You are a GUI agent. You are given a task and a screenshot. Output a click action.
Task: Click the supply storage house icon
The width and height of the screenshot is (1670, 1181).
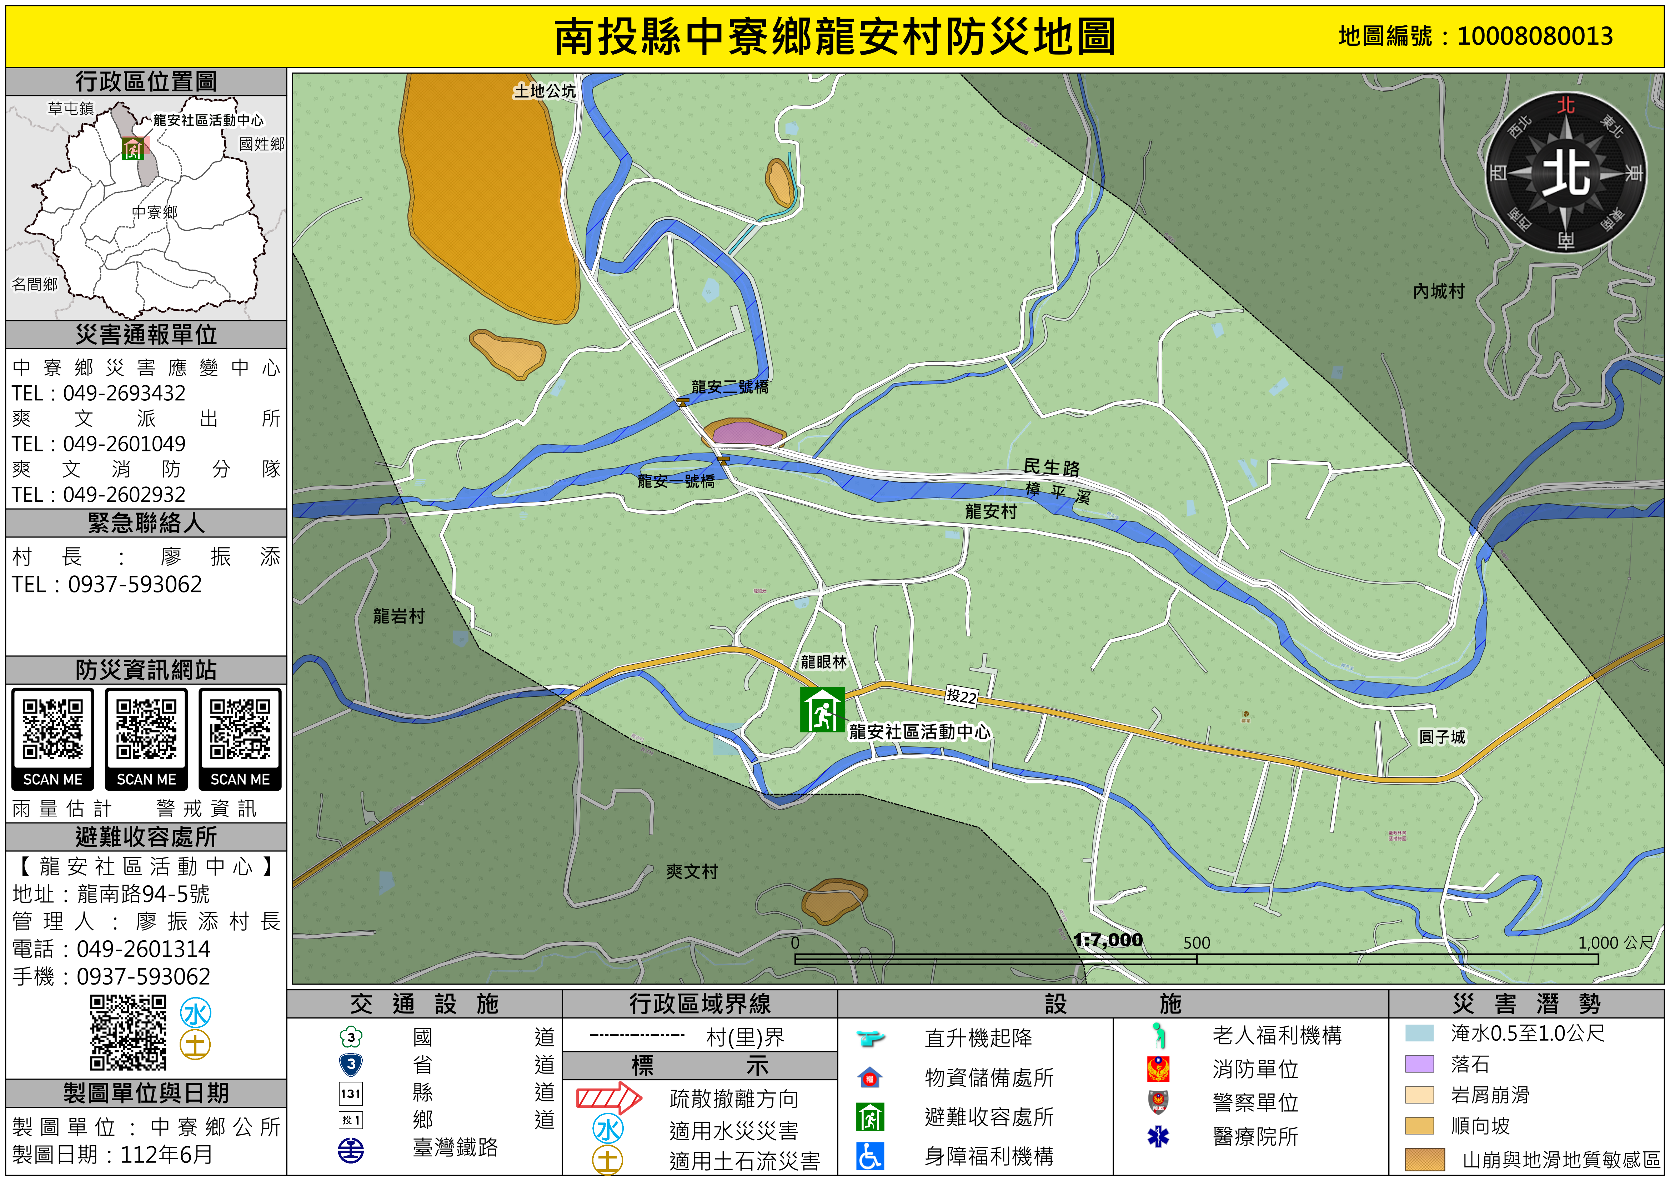[870, 1078]
